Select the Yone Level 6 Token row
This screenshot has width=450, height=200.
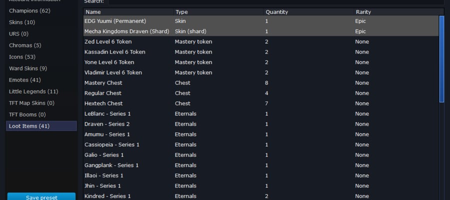tap(261, 62)
